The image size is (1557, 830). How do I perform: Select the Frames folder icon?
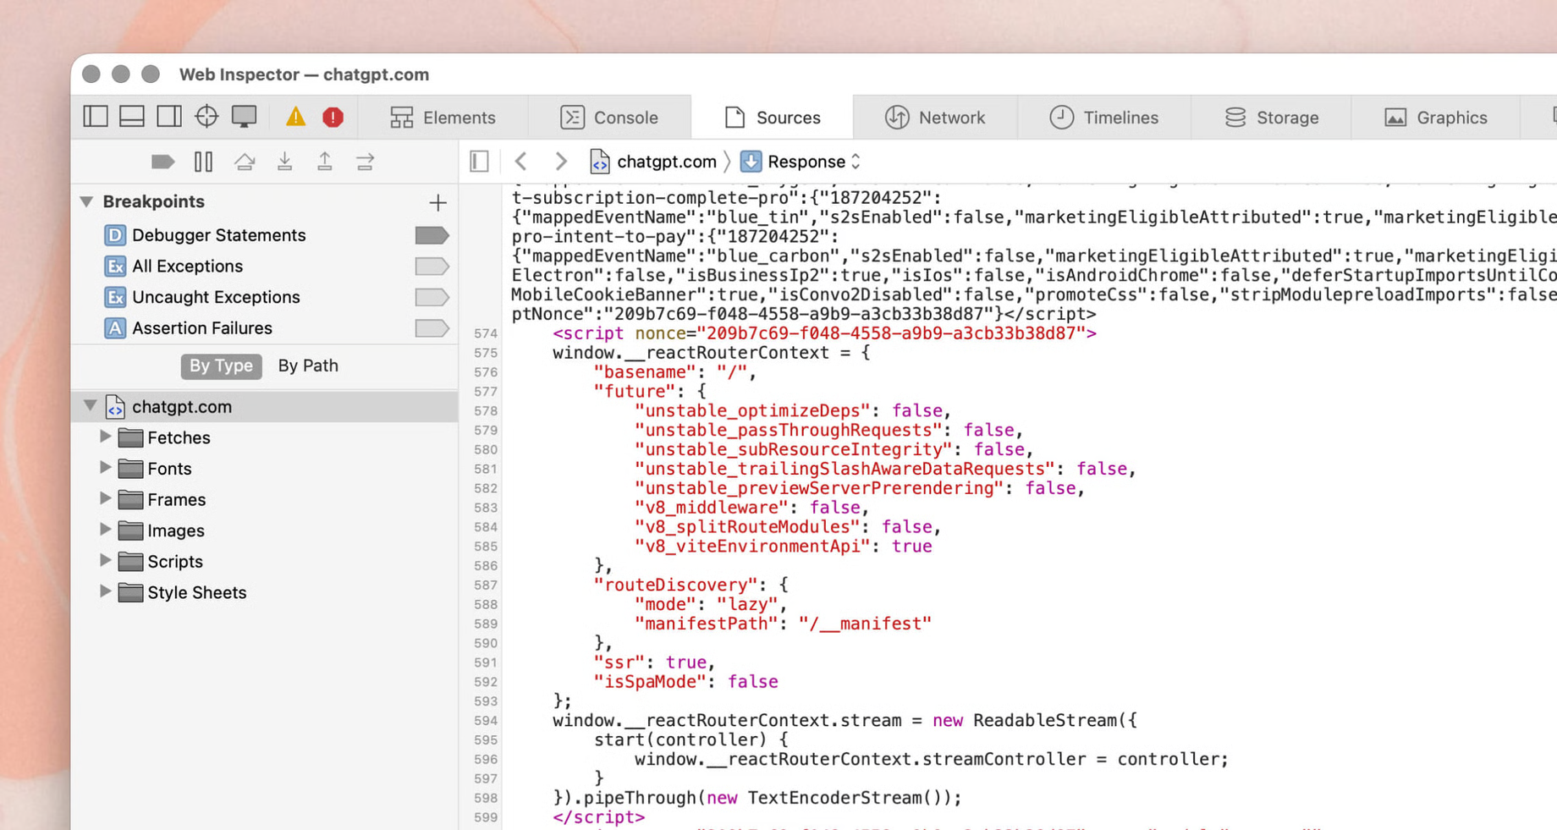click(x=130, y=500)
